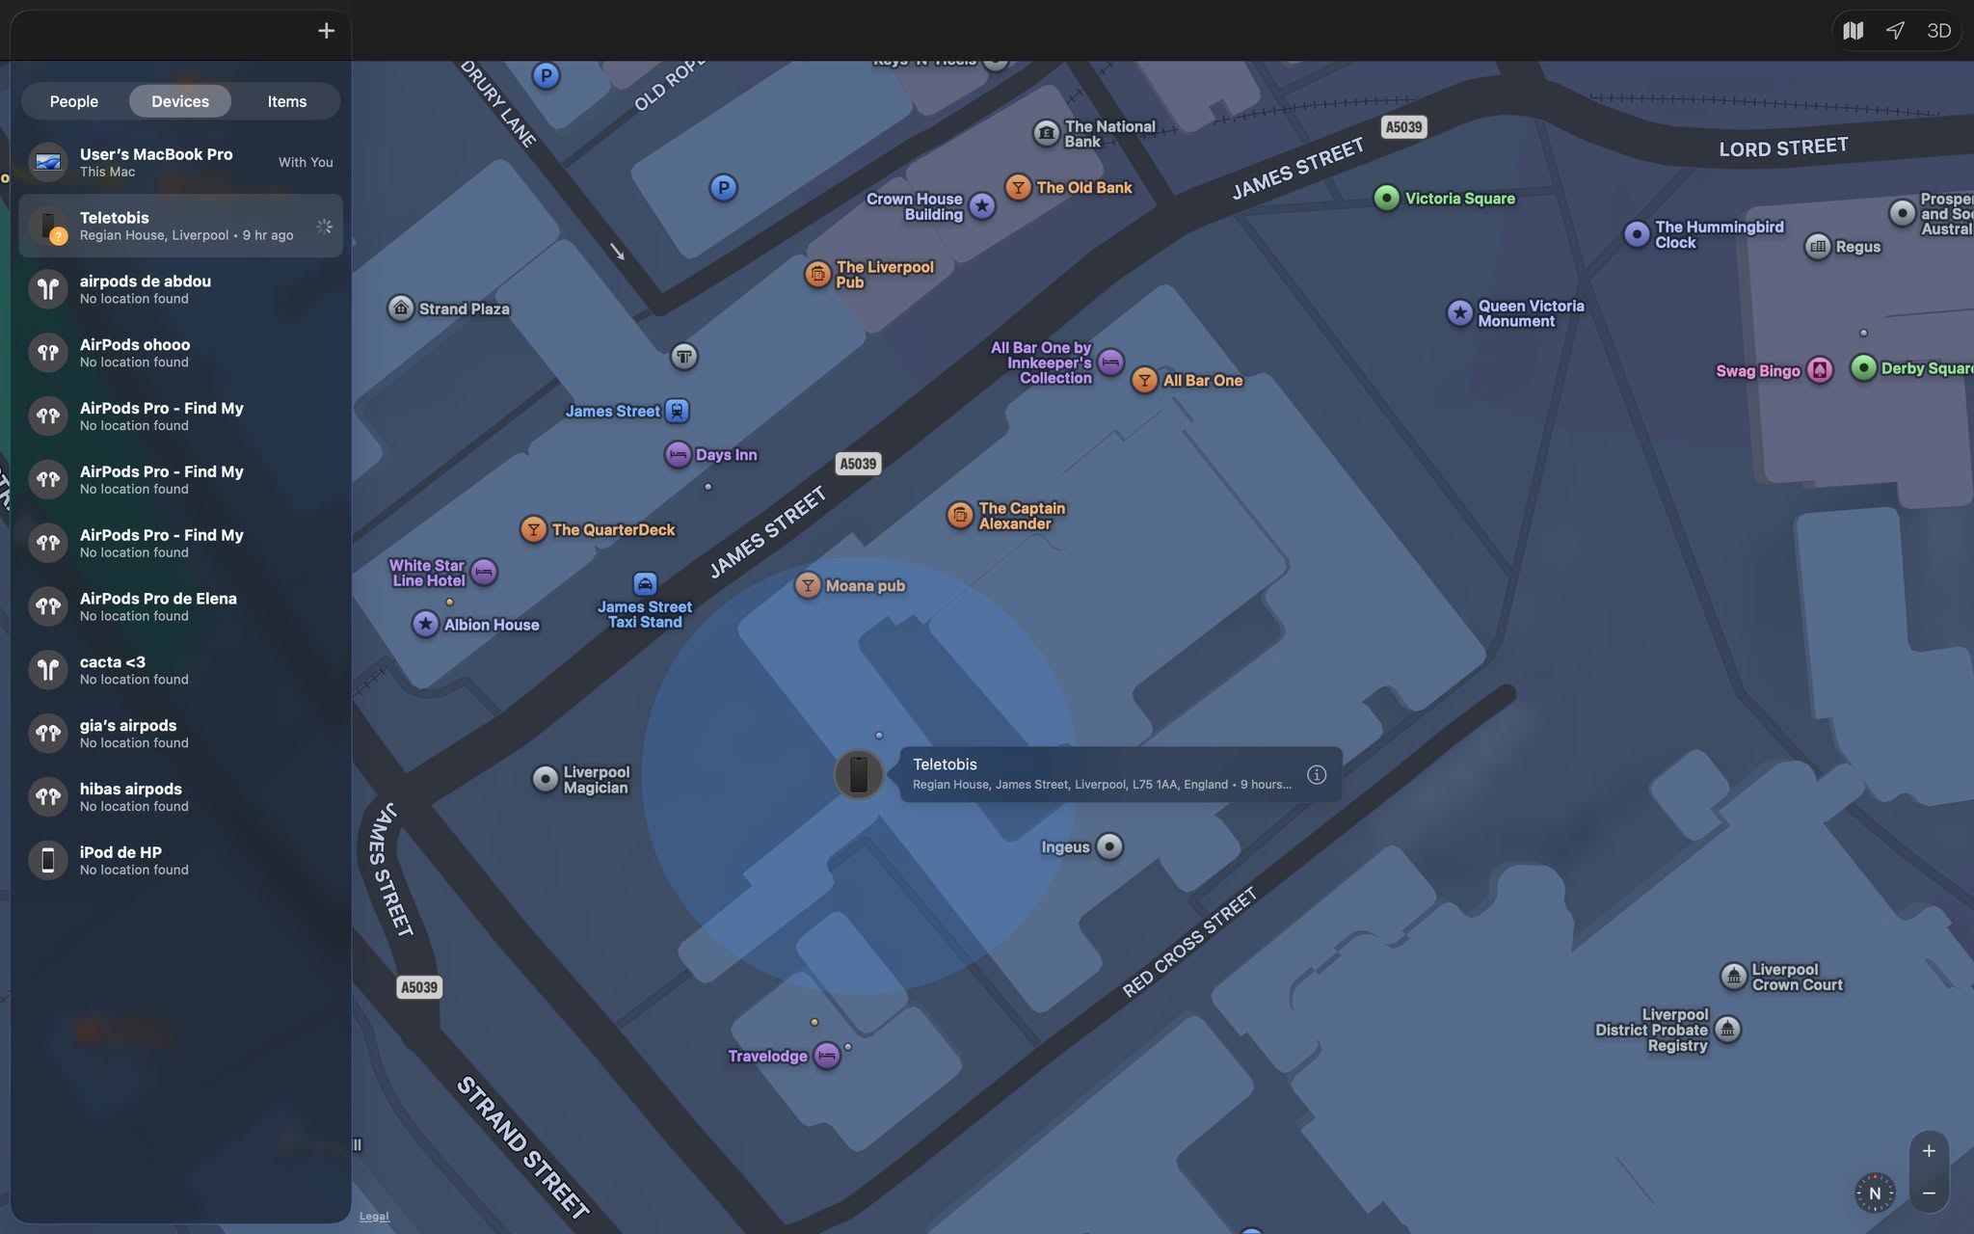Toggle the 3D map view
This screenshot has height=1234, width=1974.
coord(1938,31)
